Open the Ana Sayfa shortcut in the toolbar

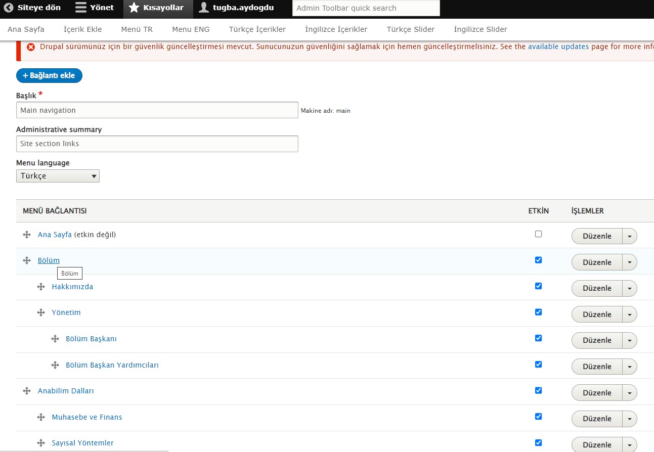tap(26, 29)
